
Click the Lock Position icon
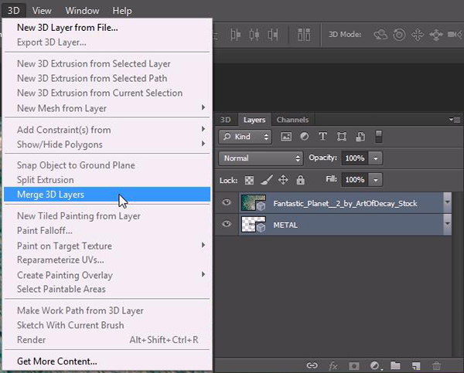[x=283, y=180]
